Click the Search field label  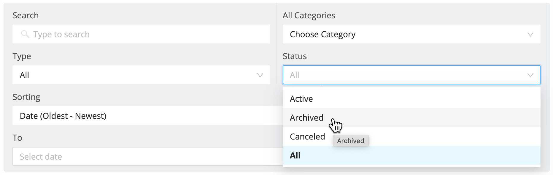(x=26, y=15)
